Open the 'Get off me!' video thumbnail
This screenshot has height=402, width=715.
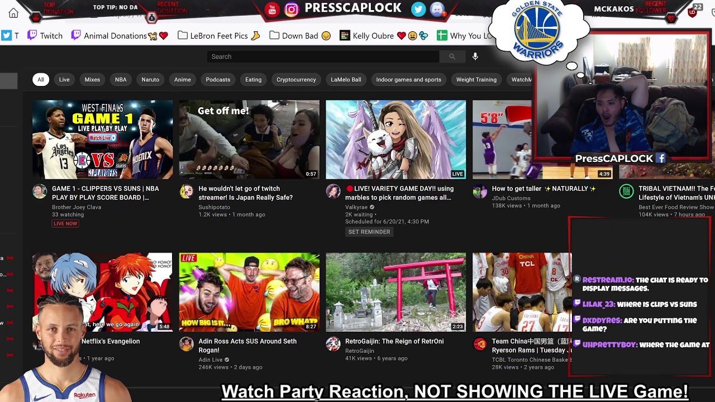pos(249,140)
